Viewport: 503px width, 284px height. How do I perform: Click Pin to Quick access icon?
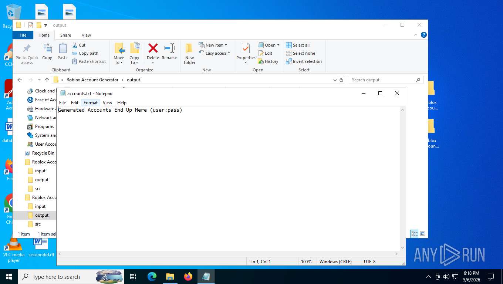27,54
